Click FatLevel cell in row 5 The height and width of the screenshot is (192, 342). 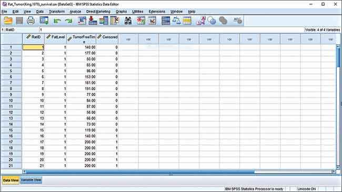tap(55, 71)
